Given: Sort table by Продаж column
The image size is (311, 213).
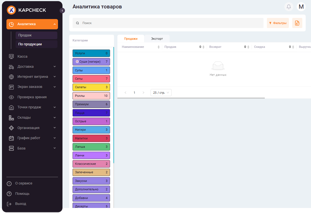Looking at the screenshot, I should 203,47.
